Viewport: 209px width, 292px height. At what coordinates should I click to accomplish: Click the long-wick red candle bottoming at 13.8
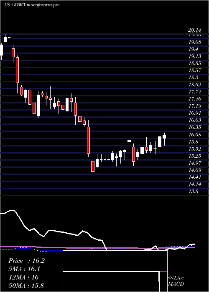(93, 166)
